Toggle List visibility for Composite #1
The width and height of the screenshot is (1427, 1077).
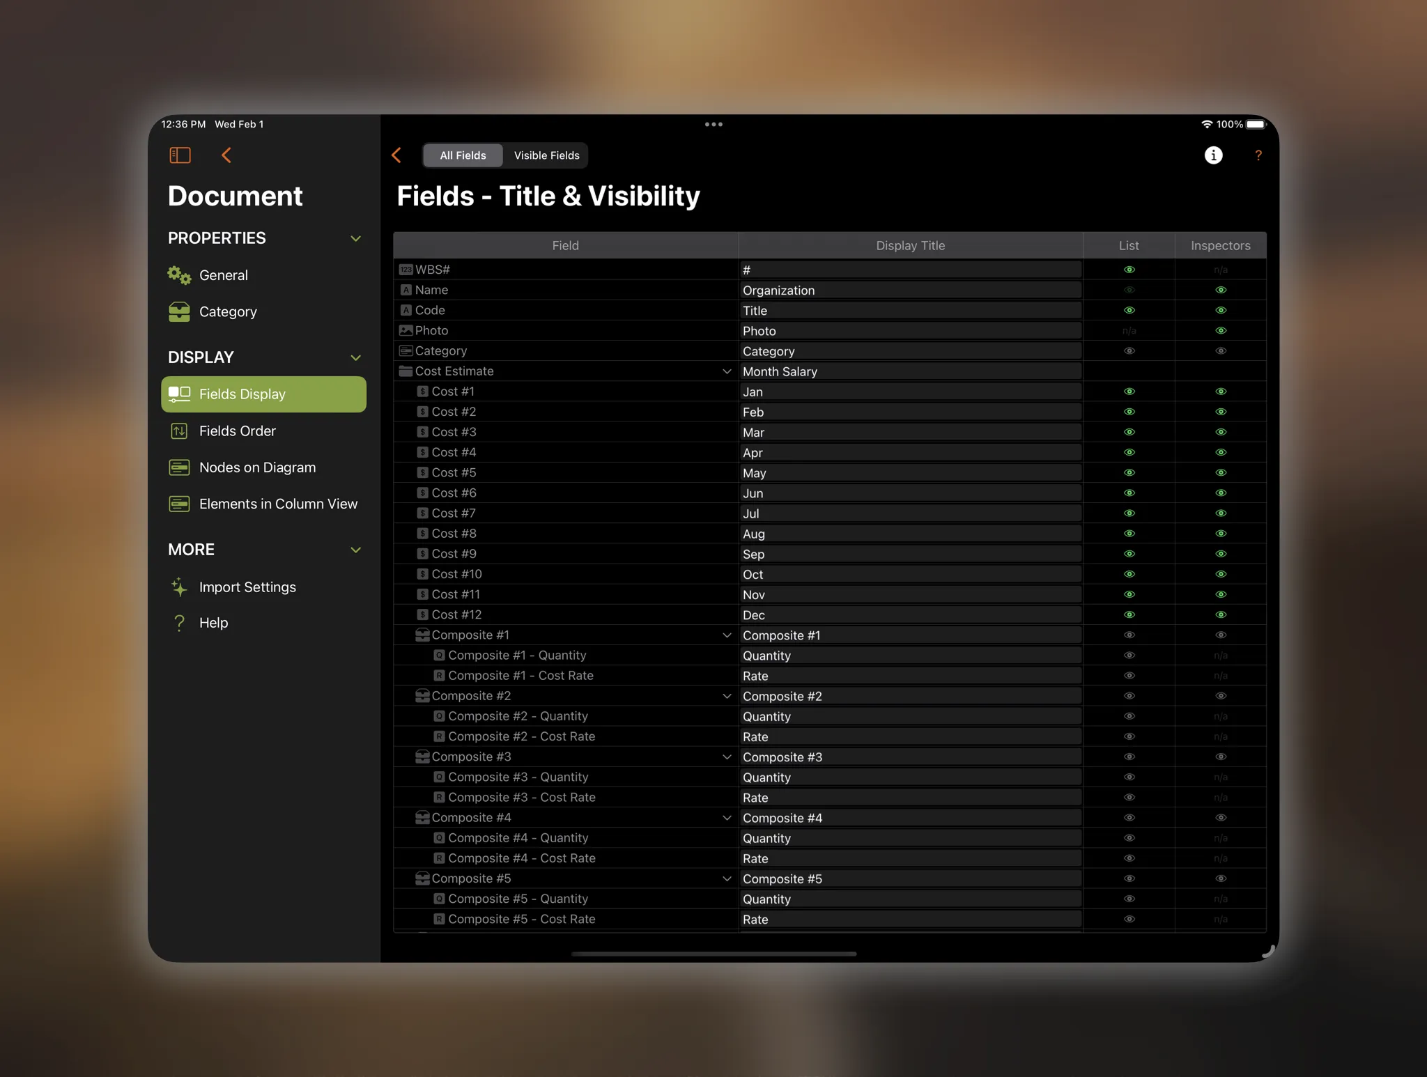click(1128, 635)
